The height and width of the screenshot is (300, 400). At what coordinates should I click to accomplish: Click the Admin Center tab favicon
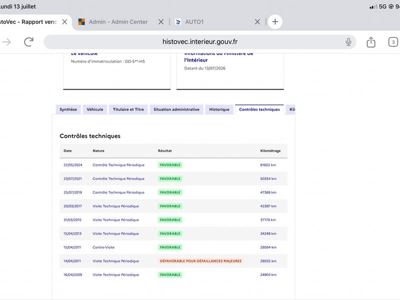pyautogui.click(x=81, y=22)
